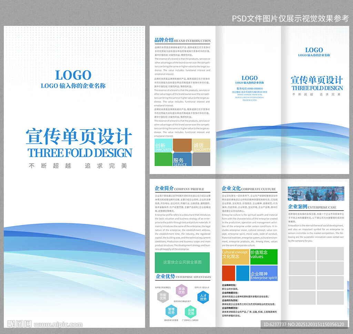
Task: Select the 企业案例 ENTERPRISE CASE heading
Action: 312,206
